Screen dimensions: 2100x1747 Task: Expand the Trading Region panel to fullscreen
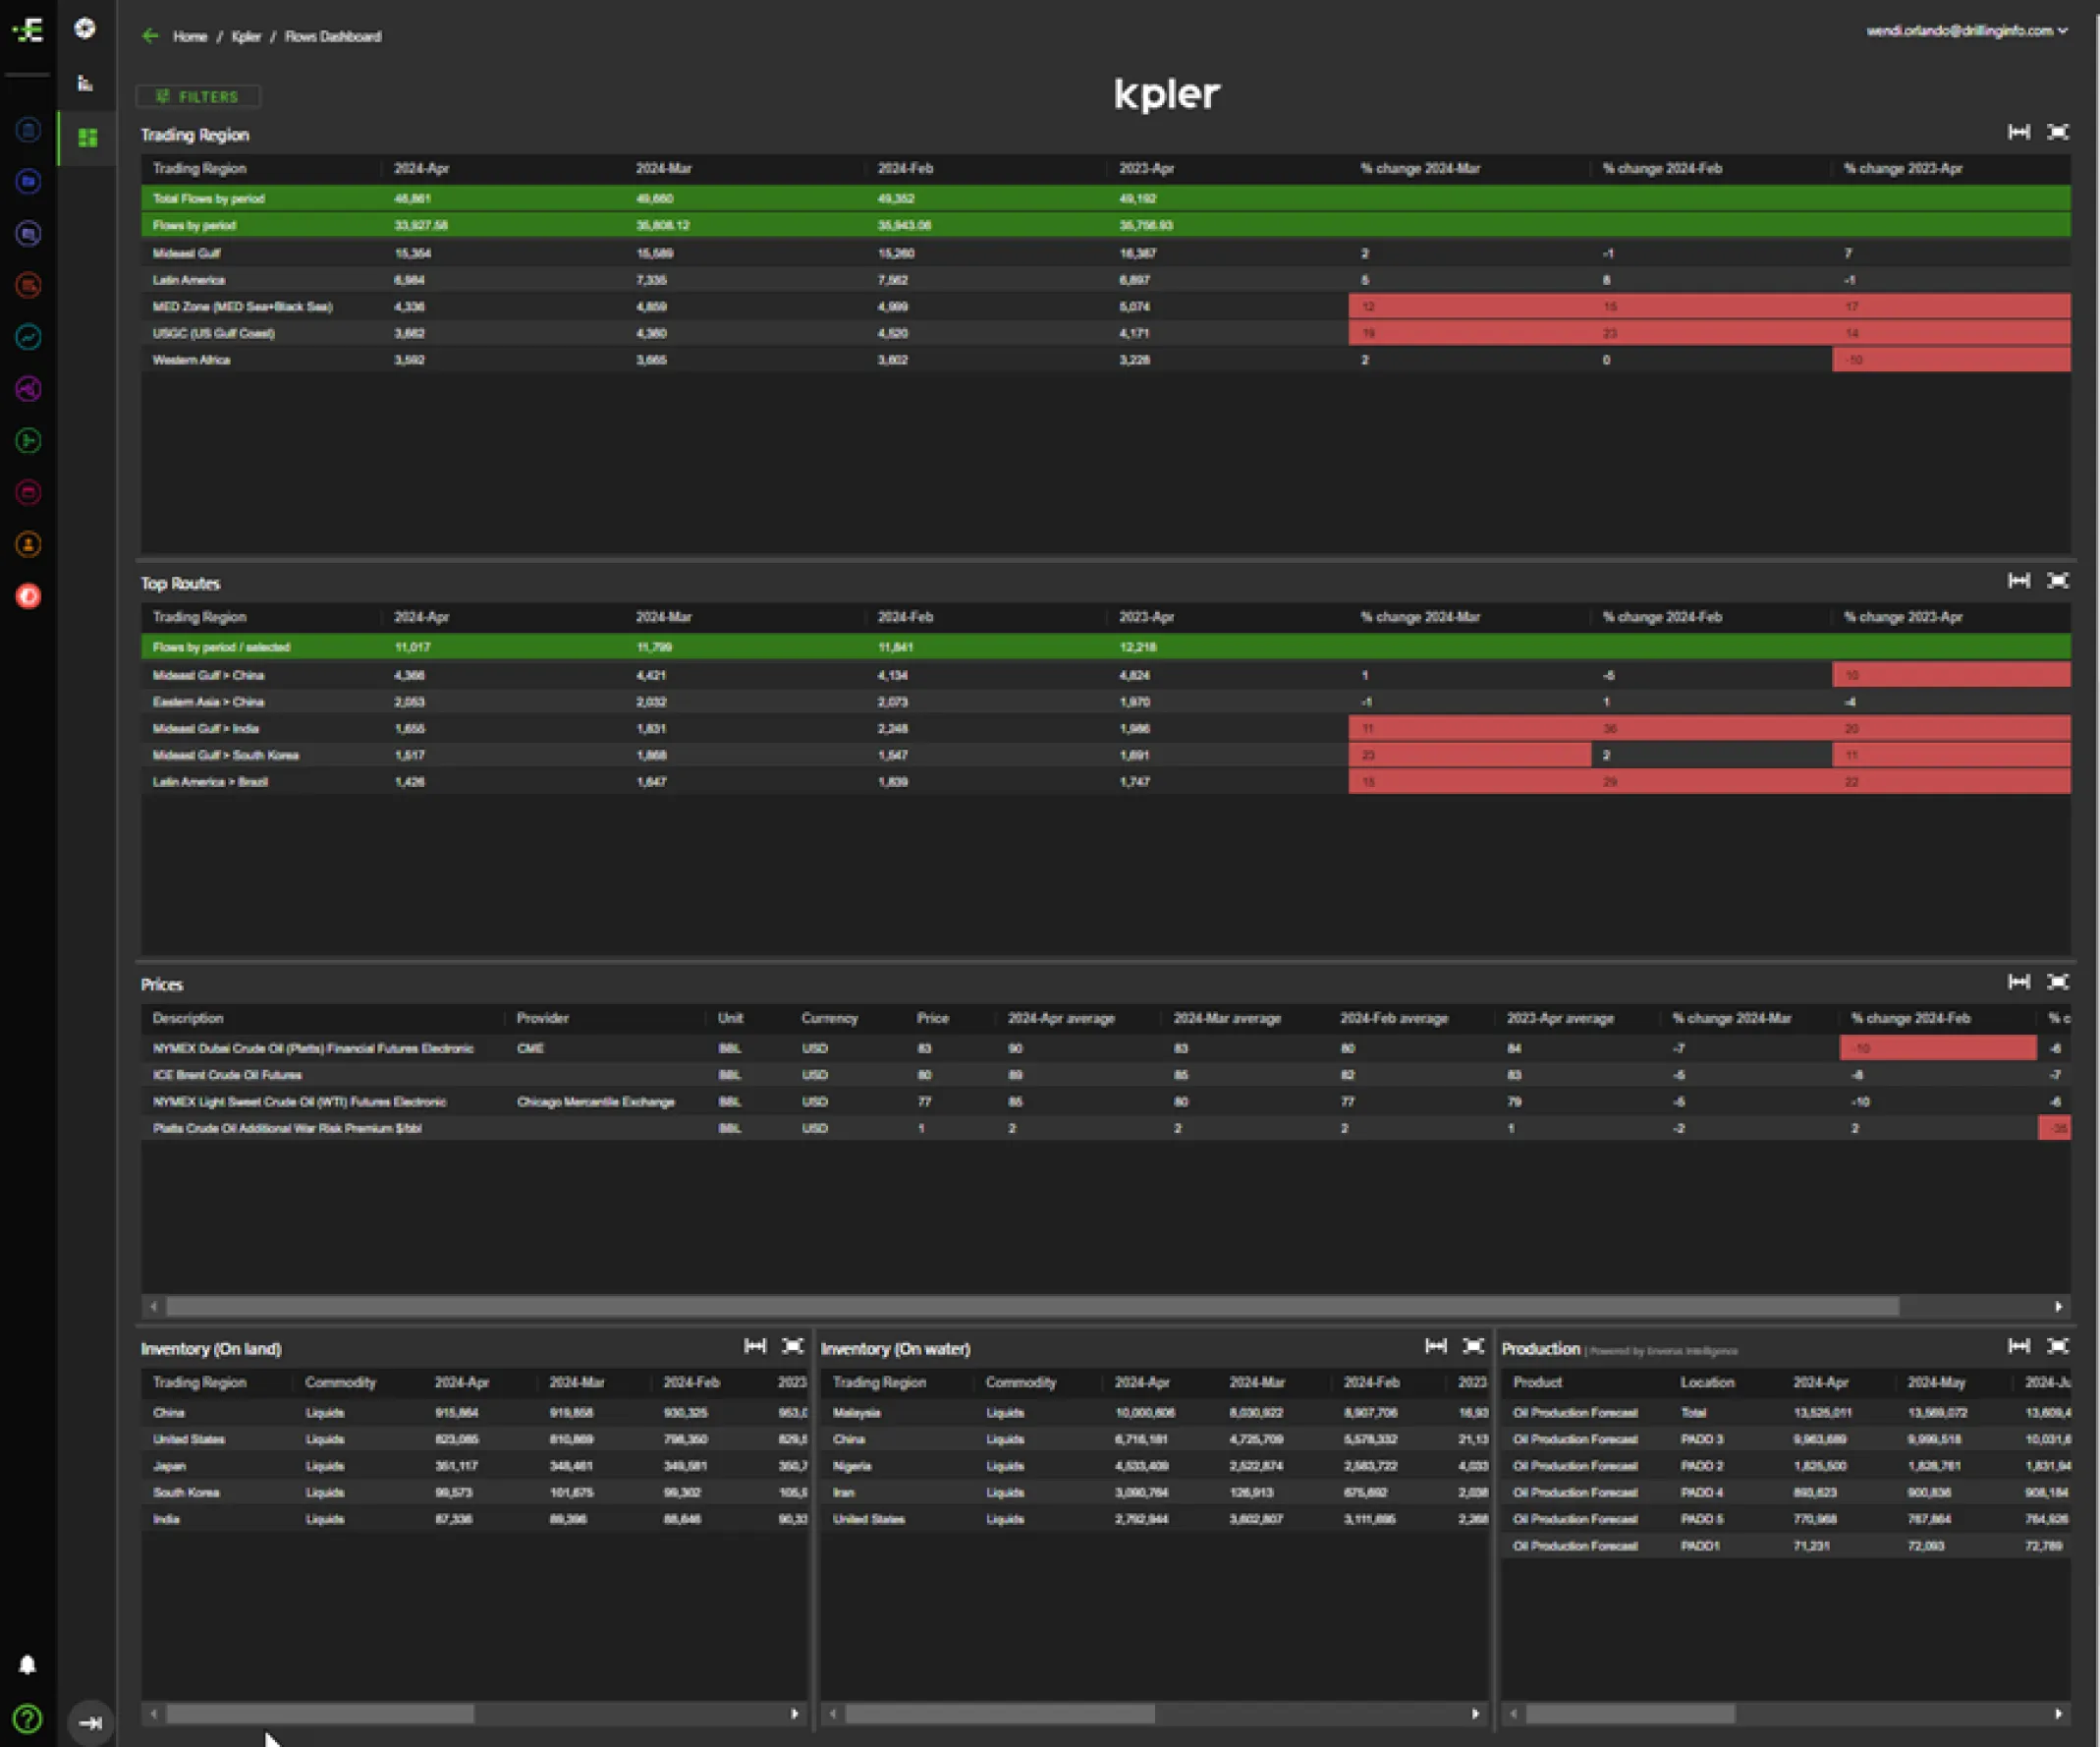pos(2058,131)
